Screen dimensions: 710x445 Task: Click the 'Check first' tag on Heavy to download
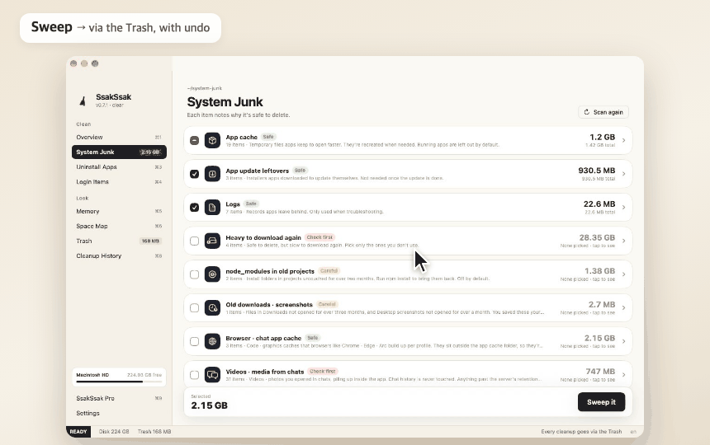319,237
